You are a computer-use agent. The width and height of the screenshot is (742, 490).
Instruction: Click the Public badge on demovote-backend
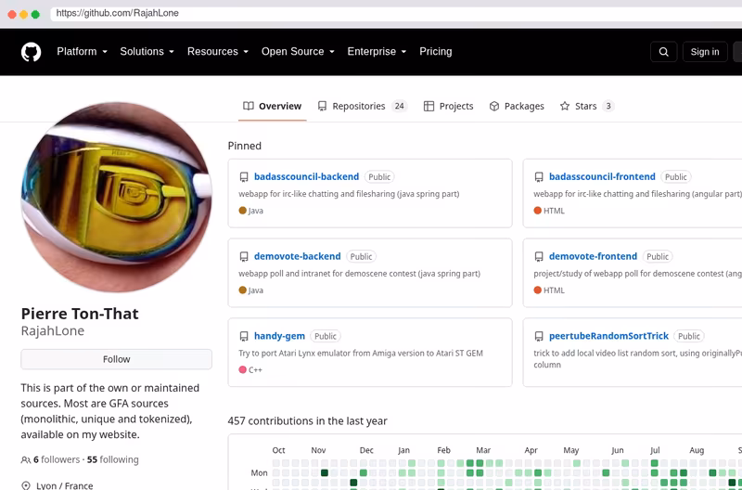click(361, 256)
